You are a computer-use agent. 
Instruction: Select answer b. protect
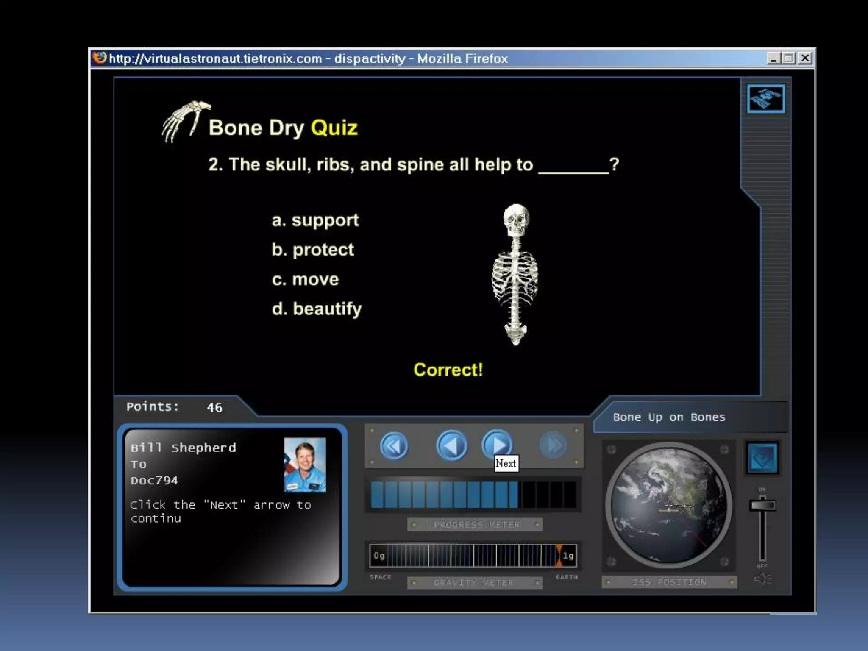pos(312,250)
